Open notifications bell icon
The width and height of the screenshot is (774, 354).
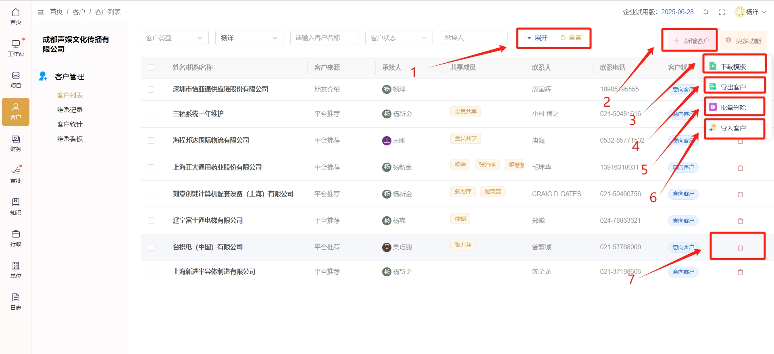pyautogui.click(x=706, y=12)
